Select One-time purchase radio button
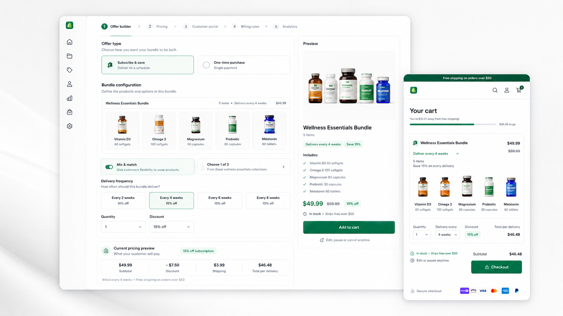 click(206, 65)
